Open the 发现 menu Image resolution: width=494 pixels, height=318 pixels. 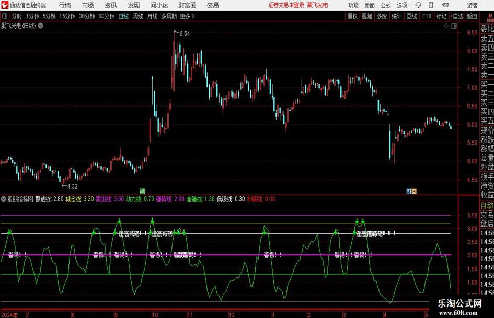click(134, 5)
